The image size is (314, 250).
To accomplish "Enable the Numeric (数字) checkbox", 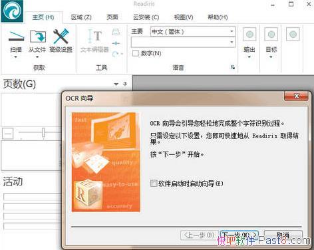I will pos(135,53).
